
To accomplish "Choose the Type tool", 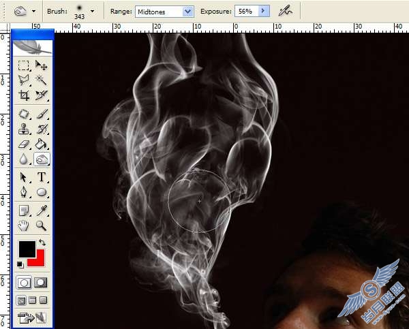I will coord(41,177).
